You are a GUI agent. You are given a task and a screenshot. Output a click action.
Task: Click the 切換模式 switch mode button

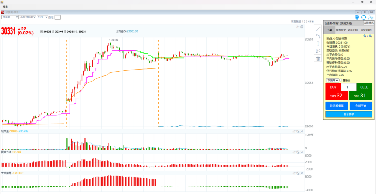[366, 23]
